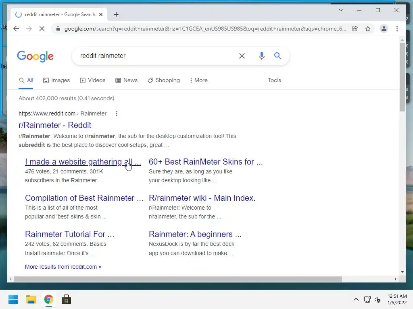Open 'R/rainmeter wiki - Main Index' link
This screenshot has width=413, height=309.
tap(202, 198)
